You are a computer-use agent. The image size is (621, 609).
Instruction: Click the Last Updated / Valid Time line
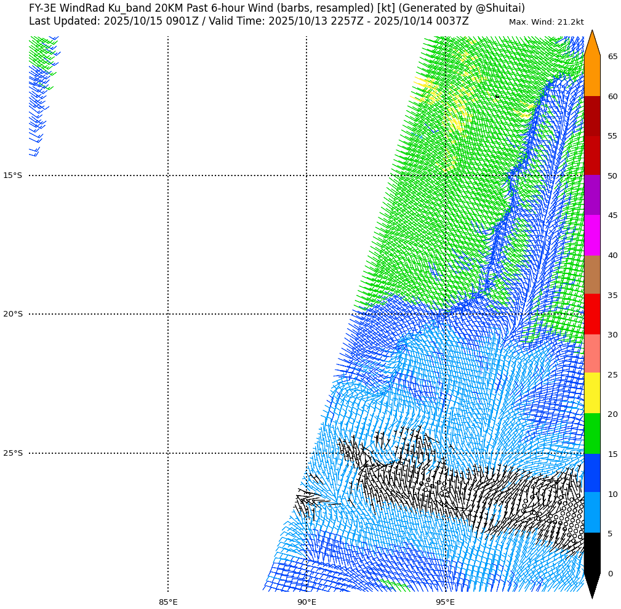coord(249,22)
